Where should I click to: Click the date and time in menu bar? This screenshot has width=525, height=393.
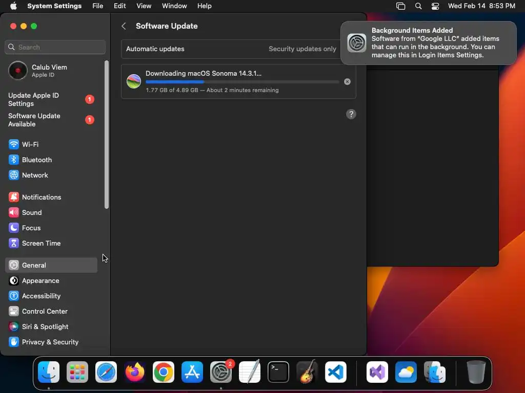coord(481,6)
